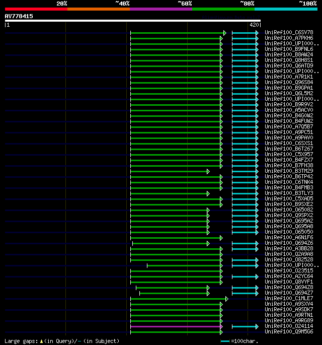Select the UniRef100_B4G0W2 label
Image resolution: width=322 pixels, height=345 pixels.
click(x=289, y=115)
